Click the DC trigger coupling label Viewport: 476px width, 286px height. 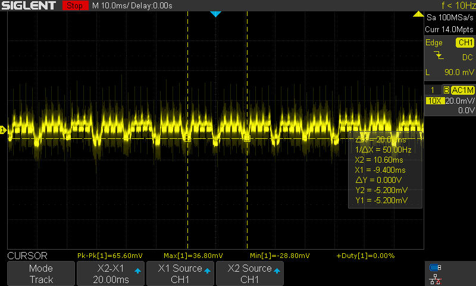coord(468,57)
